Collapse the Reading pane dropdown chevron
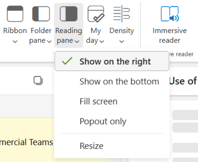 click(77, 41)
